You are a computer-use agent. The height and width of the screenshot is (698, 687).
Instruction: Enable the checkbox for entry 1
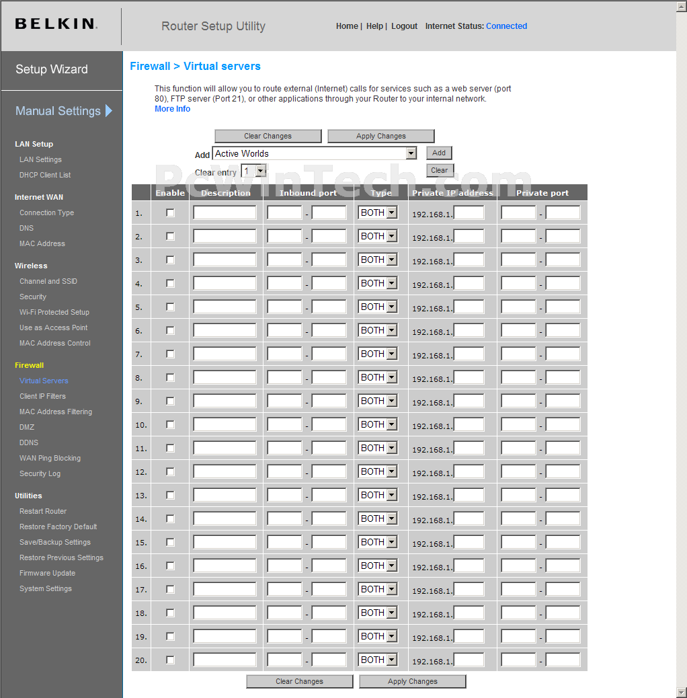click(x=170, y=212)
